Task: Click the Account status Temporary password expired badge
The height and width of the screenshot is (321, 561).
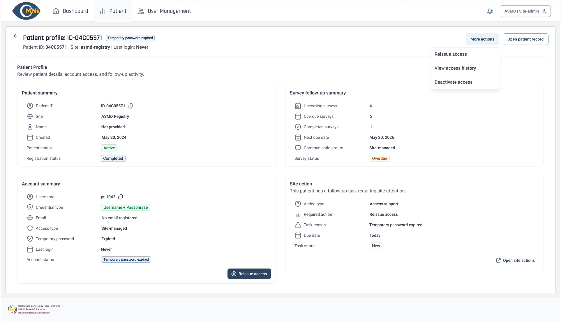Action: click(126, 259)
